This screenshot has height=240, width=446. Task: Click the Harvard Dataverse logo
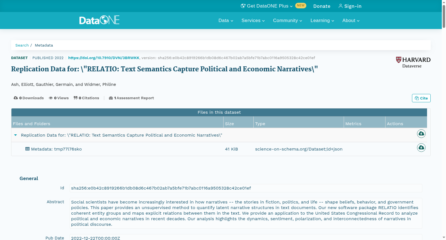(413, 62)
